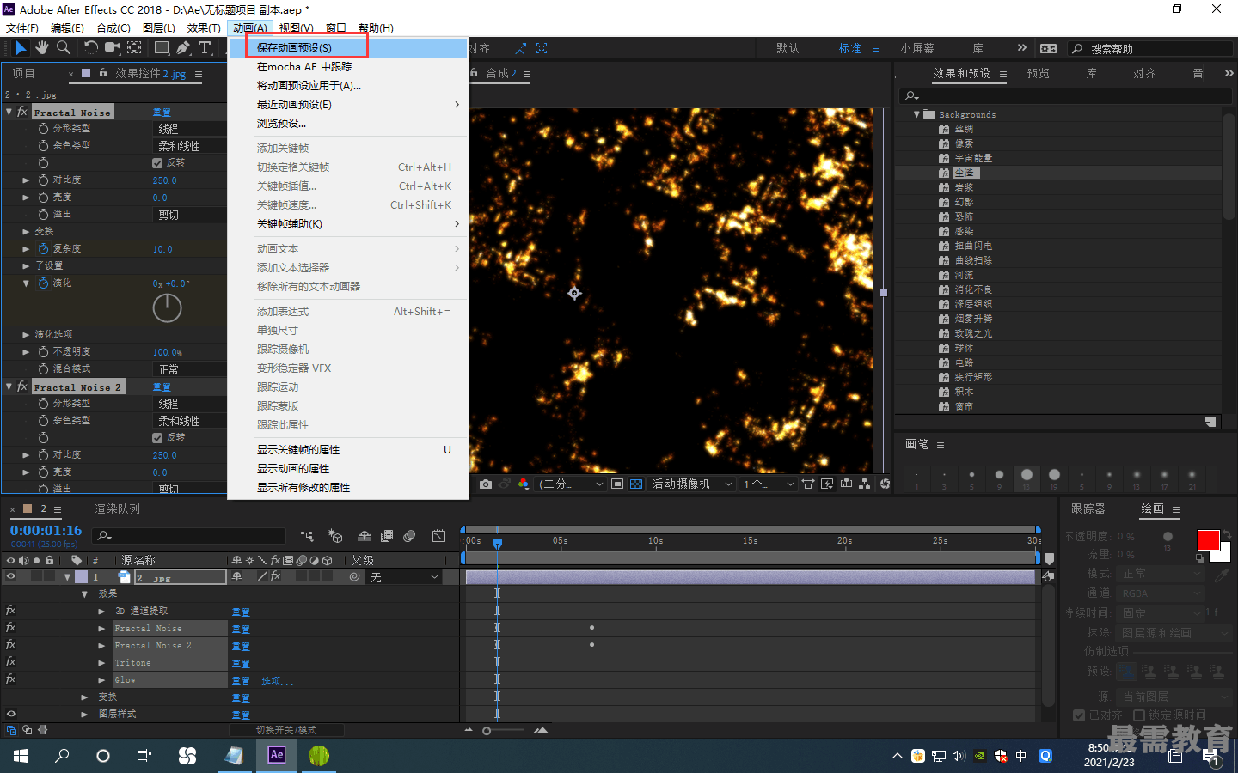Toggle the lock icon on 效果控件 panel
The width and height of the screenshot is (1238, 773).
tap(103, 73)
